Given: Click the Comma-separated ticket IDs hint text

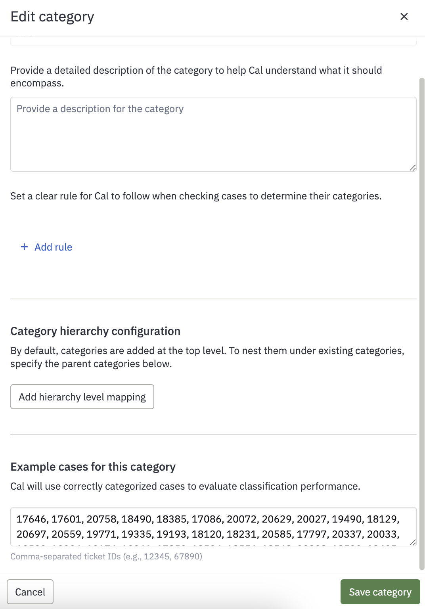Looking at the screenshot, I should (x=106, y=557).
